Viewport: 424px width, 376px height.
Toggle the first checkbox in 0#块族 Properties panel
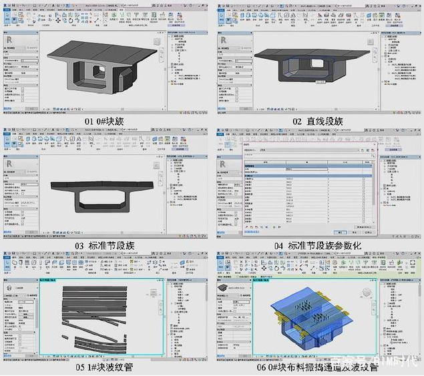pyautogui.click(x=24, y=90)
